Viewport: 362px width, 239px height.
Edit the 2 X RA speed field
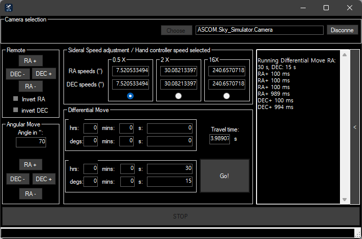click(179, 71)
